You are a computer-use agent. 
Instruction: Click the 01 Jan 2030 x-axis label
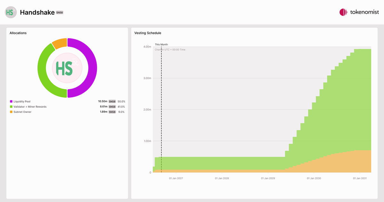pyautogui.click(x=314, y=178)
